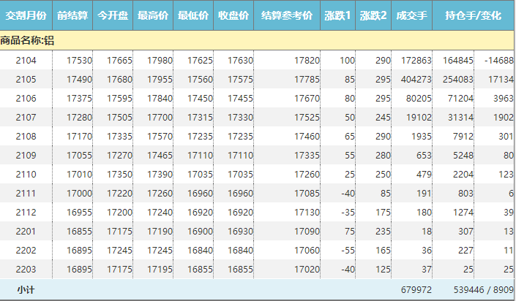516x301 pixels.
Task: Click the 交割月份 column header
Action: (x=26, y=15)
